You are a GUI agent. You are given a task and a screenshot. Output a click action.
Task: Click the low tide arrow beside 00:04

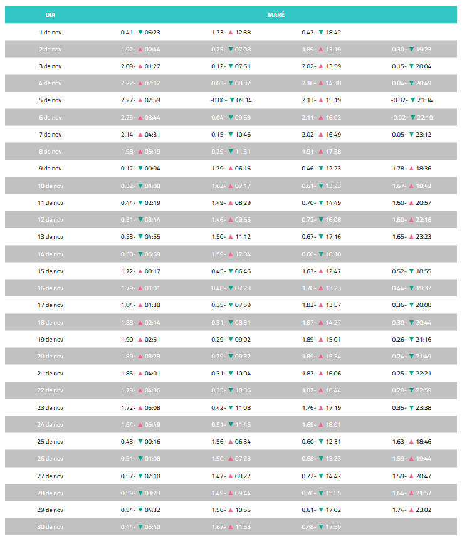point(140,169)
